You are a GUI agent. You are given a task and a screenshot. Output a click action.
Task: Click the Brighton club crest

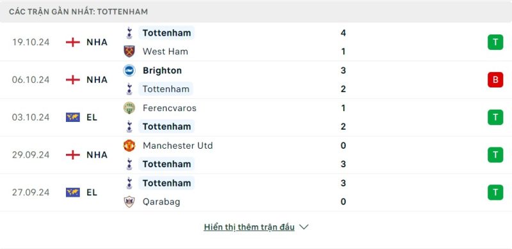click(x=129, y=70)
